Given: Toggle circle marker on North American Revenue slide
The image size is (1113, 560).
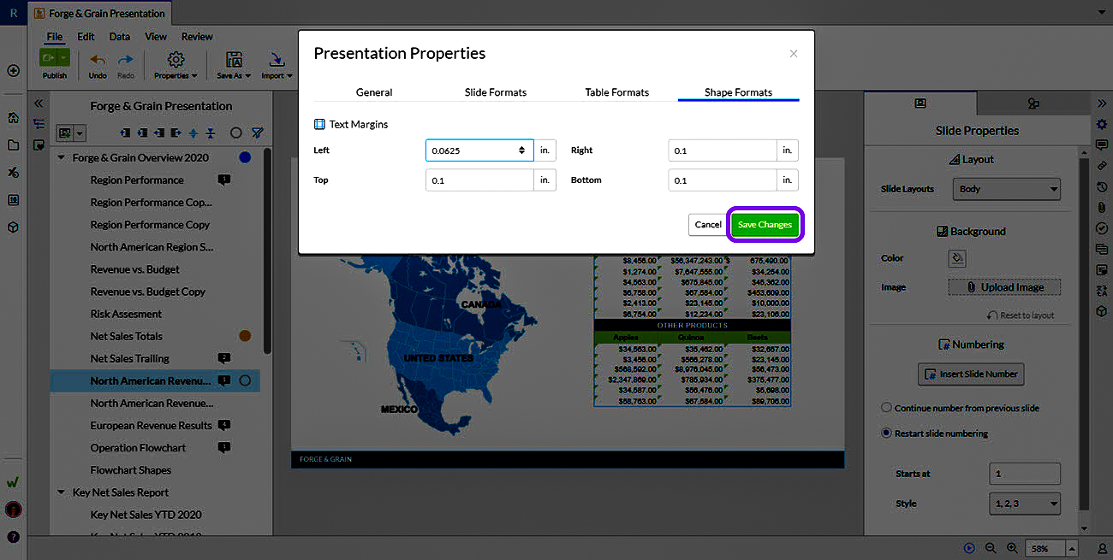Looking at the screenshot, I should point(245,380).
